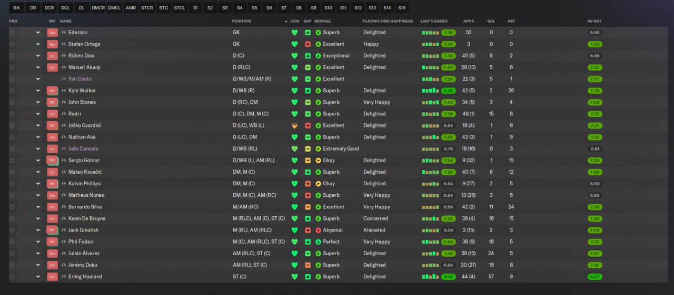Viewport: 674px width, 295px height.
Task: Click Stefan Ortega's Hol info badge
Action: pyautogui.click(x=52, y=44)
